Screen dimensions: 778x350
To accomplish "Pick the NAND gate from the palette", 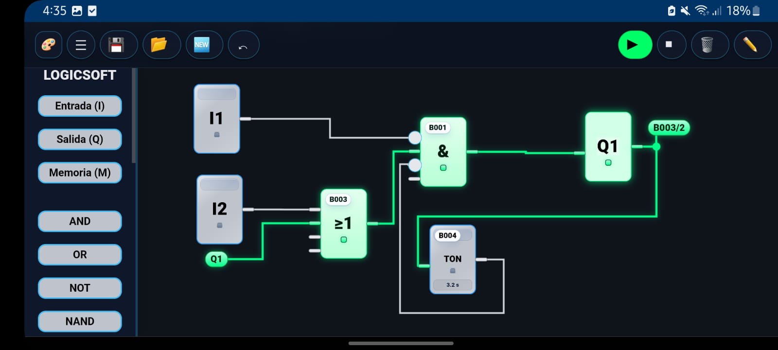I will (x=80, y=321).
